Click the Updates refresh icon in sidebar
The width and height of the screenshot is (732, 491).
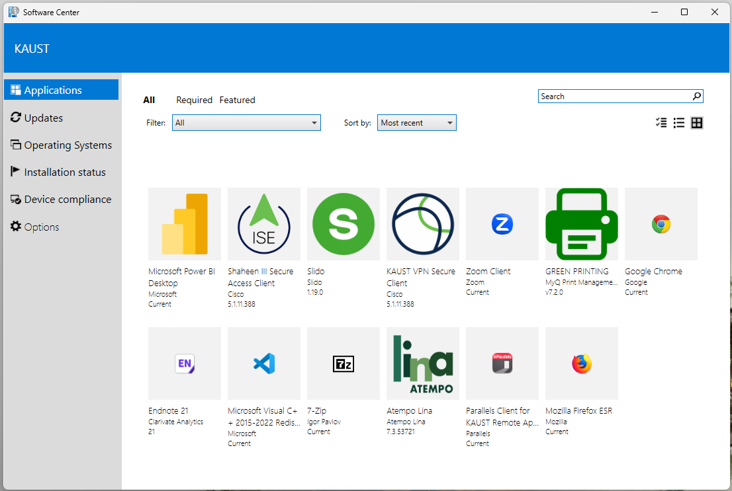15,118
